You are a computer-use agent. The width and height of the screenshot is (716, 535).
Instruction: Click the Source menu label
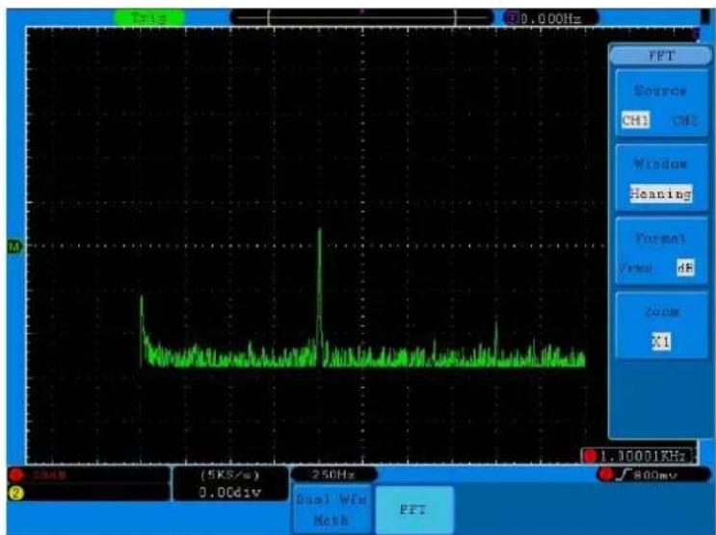click(660, 90)
